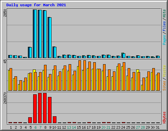Click green weekend day label 6
The width and height of the screenshot is (168, 131).
point(35,127)
